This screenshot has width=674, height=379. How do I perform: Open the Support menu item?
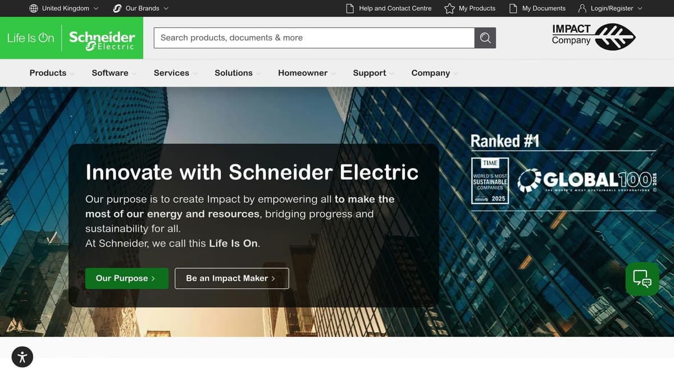tap(369, 73)
